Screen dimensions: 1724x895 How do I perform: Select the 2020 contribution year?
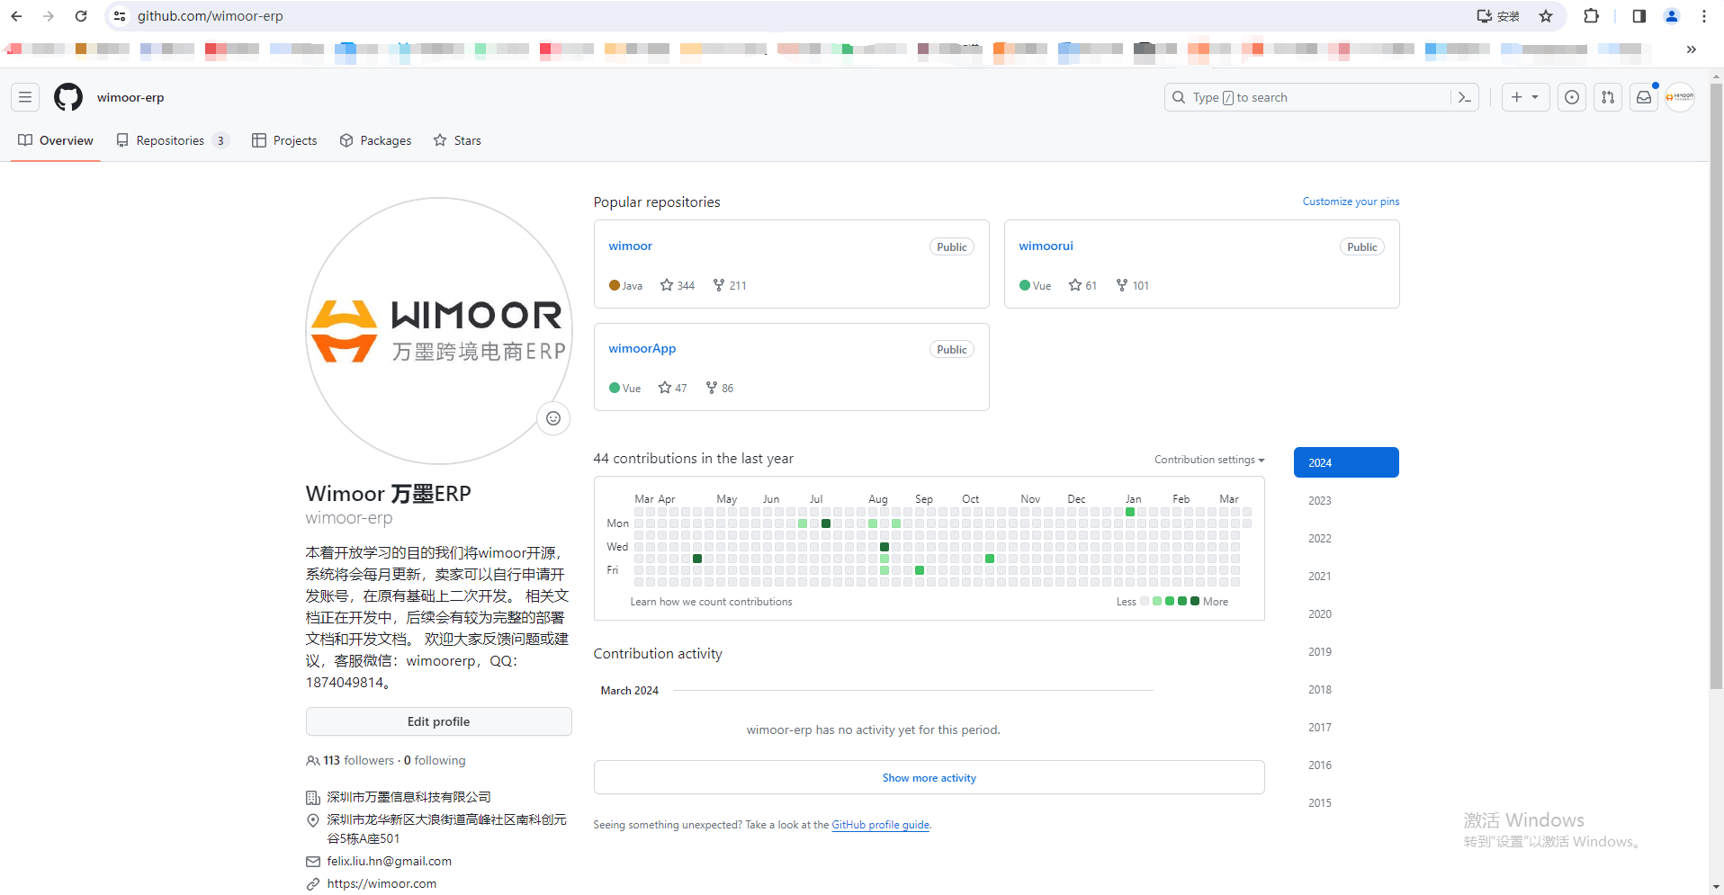(x=1346, y=613)
